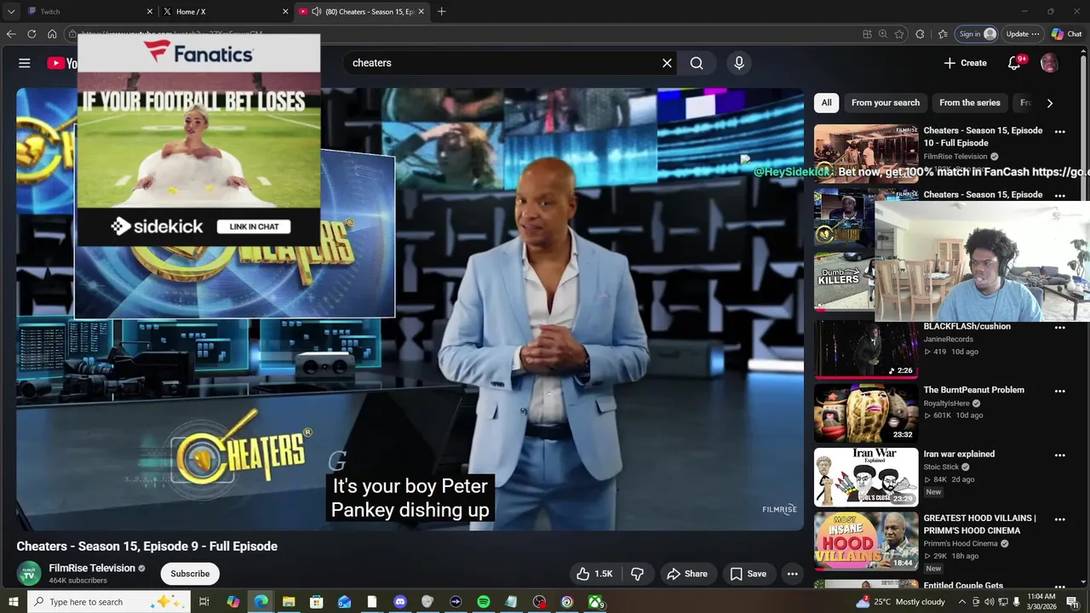Open favorites list icon

point(943,34)
